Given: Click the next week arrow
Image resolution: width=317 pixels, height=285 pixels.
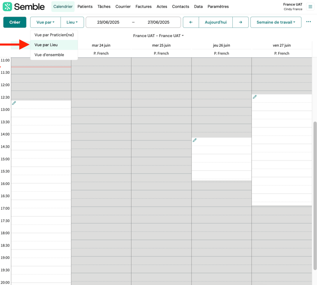Looking at the screenshot, I should click(x=240, y=22).
